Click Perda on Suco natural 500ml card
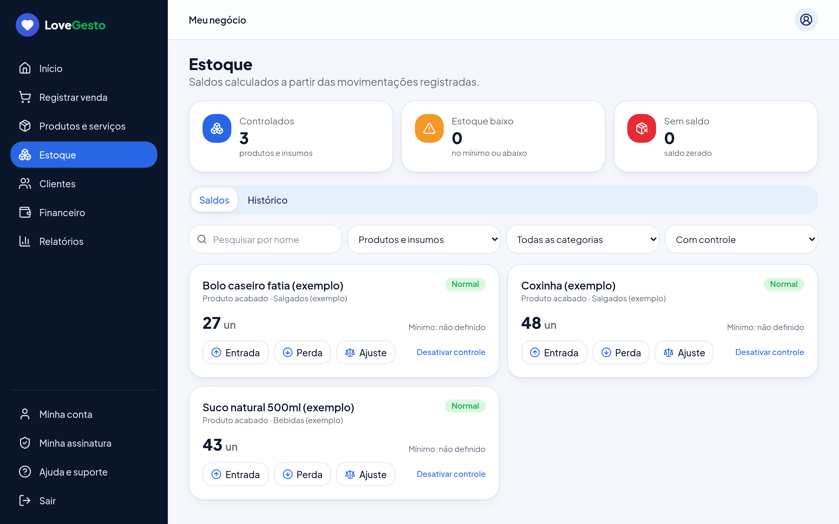The image size is (839, 524). click(x=302, y=474)
